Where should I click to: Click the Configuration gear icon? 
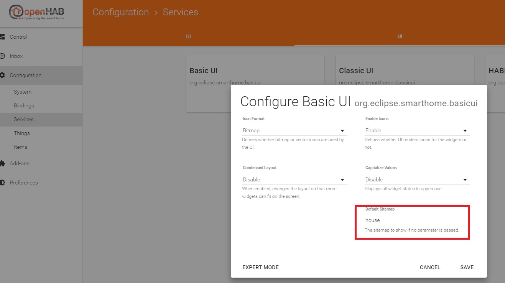click(x=2, y=75)
